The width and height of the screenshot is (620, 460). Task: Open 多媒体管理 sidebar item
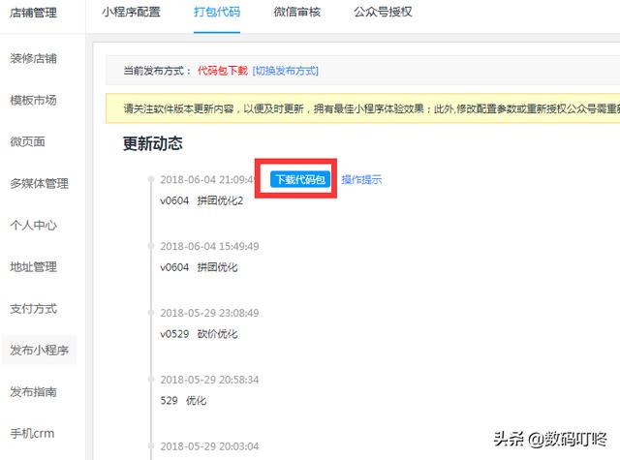click(39, 183)
